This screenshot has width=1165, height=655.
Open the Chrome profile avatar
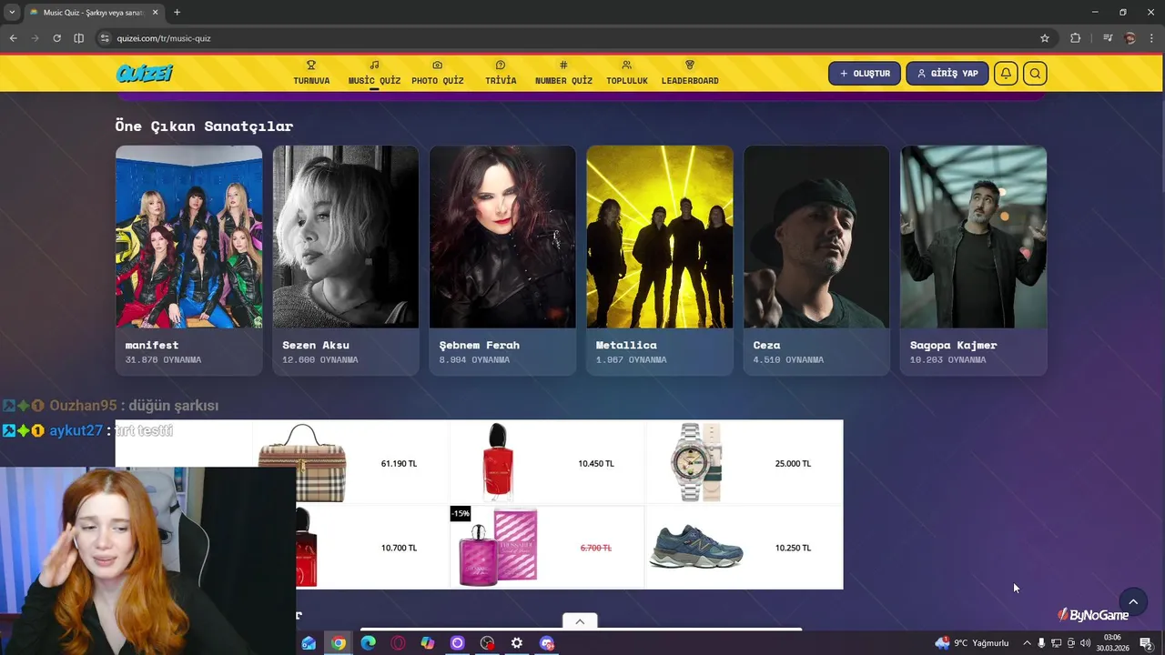click(x=1130, y=38)
